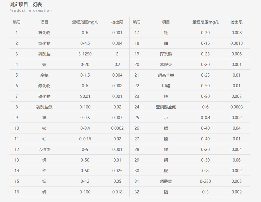Viewport: 261px width, 202px height.
Task: Click the 铜 item name
Action: point(44,160)
